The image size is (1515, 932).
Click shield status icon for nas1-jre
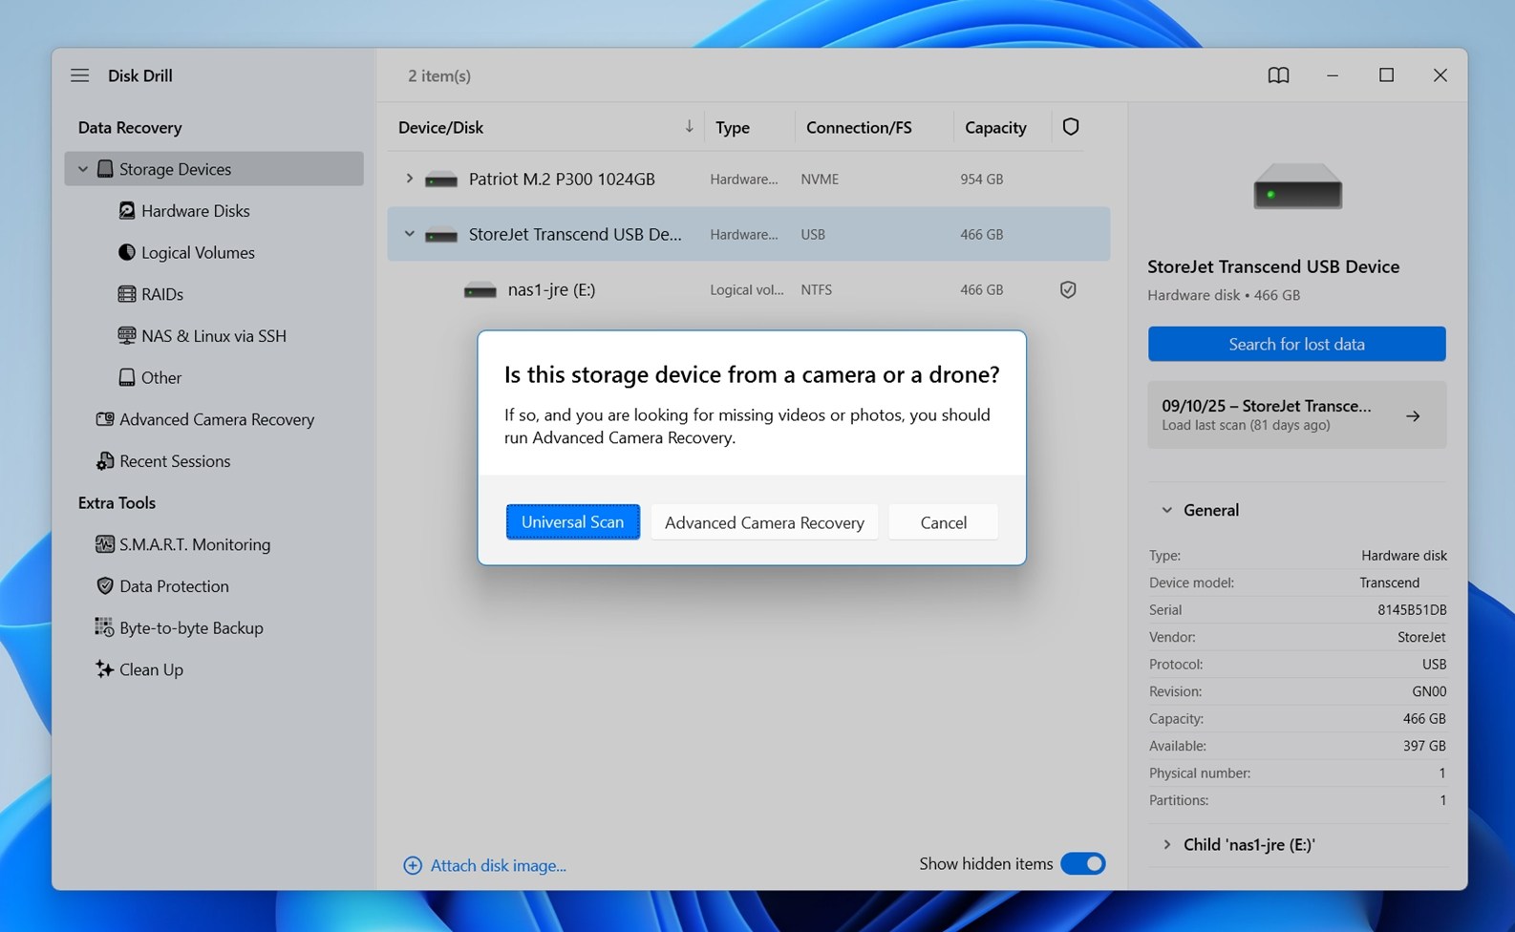tap(1068, 289)
